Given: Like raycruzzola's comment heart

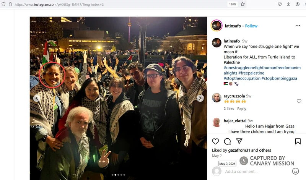Looking at the screenshot, I should pos(299,101).
